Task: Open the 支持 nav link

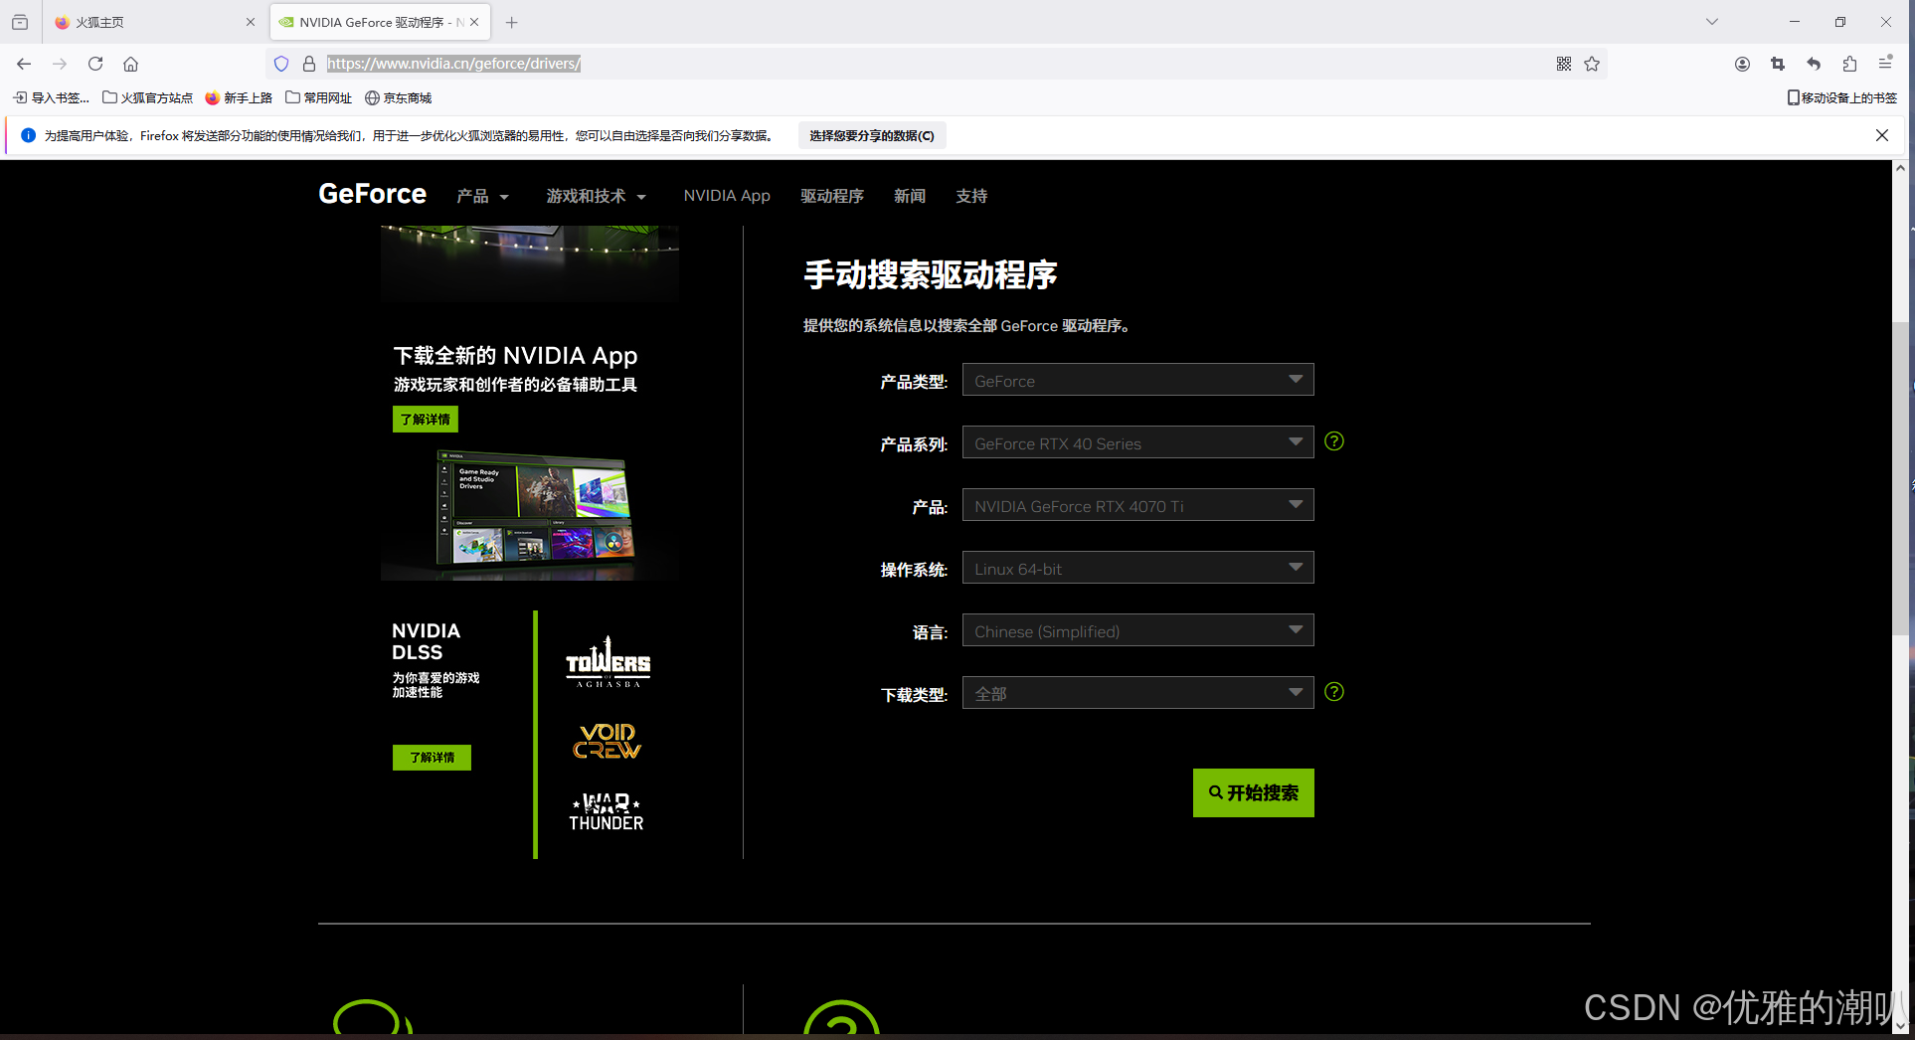Action: click(x=971, y=196)
